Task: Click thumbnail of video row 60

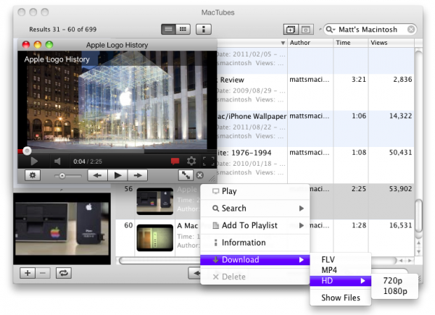Action: (x=155, y=238)
